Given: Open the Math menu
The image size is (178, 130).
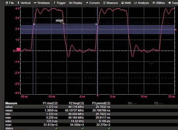Looking at the screenshot, I should pos(126,3).
